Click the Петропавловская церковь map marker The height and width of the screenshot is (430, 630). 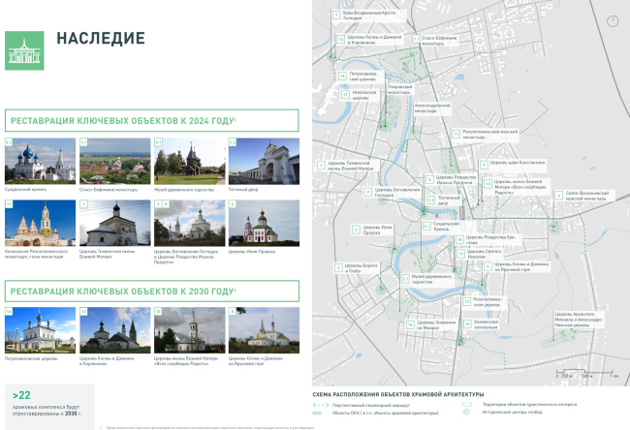pyautogui.click(x=342, y=75)
